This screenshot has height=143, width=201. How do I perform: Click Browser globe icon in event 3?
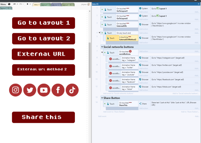click(x=140, y=24)
